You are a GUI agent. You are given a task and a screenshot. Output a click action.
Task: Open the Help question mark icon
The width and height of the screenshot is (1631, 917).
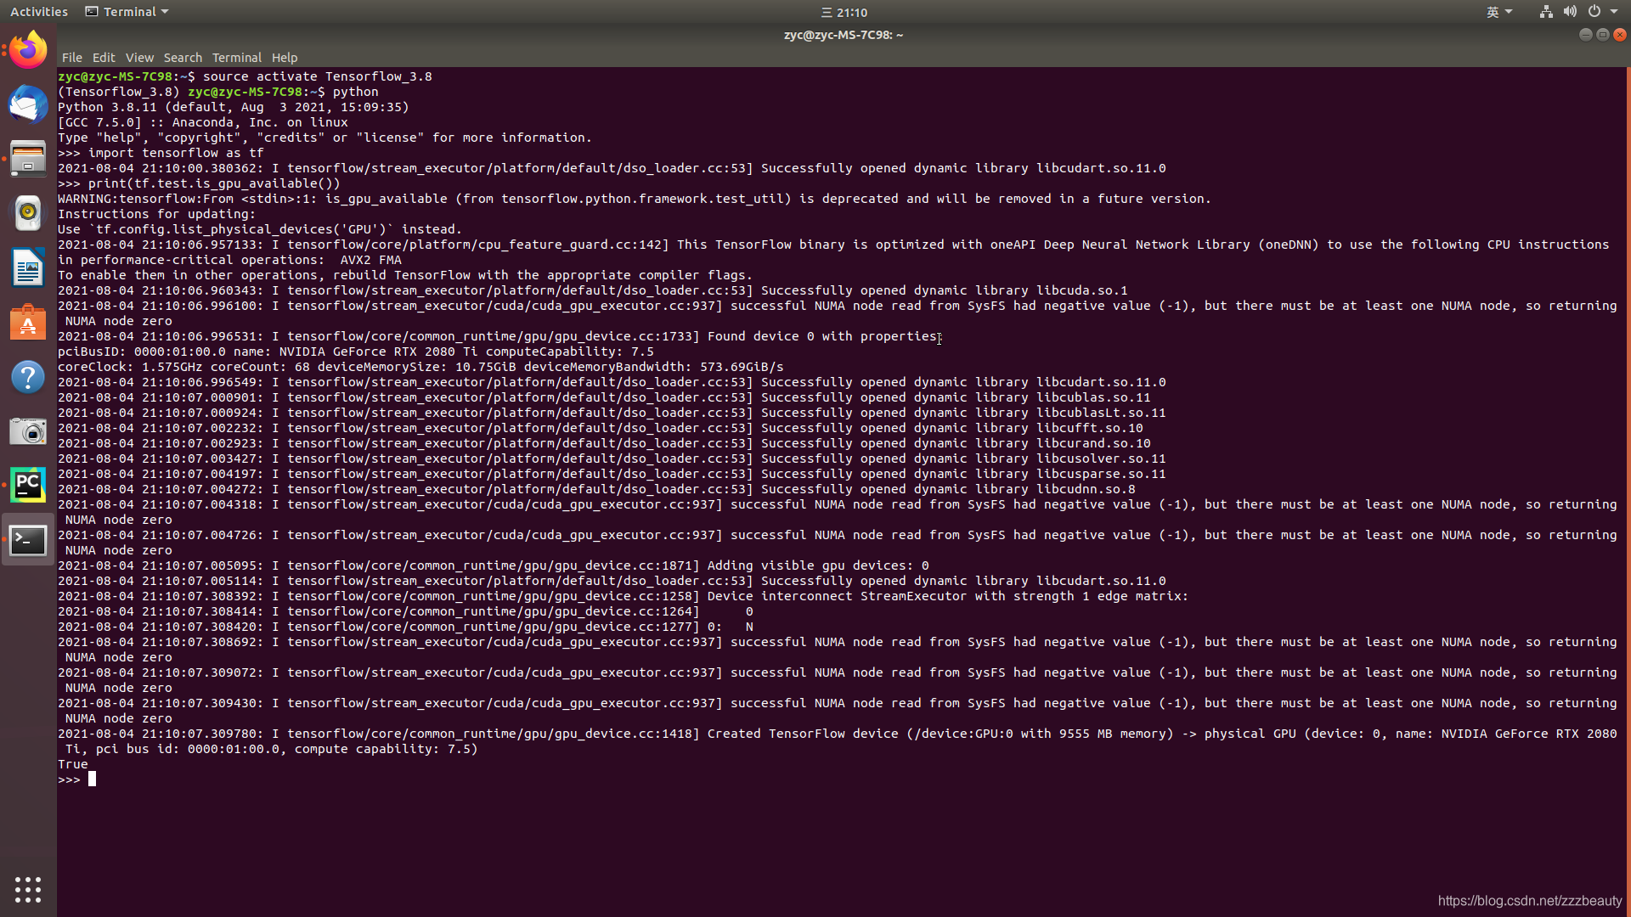(x=28, y=376)
